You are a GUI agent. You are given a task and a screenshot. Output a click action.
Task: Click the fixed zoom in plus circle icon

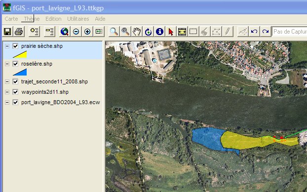point(87,32)
